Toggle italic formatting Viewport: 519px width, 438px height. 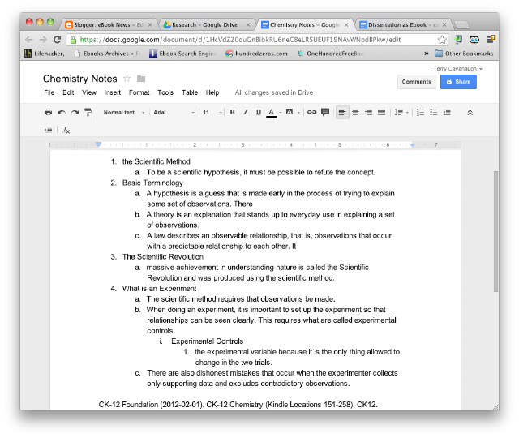[x=246, y=112]
